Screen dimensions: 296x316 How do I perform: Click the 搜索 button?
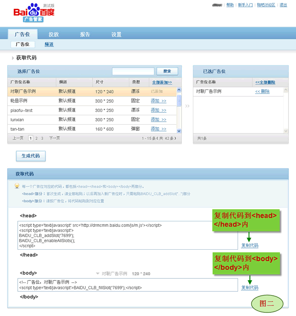click(x=167, y=71)
